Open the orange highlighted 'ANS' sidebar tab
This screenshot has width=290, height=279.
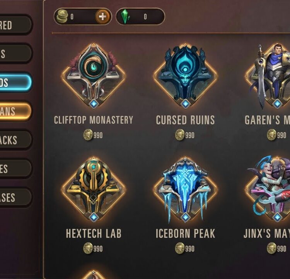15,111
